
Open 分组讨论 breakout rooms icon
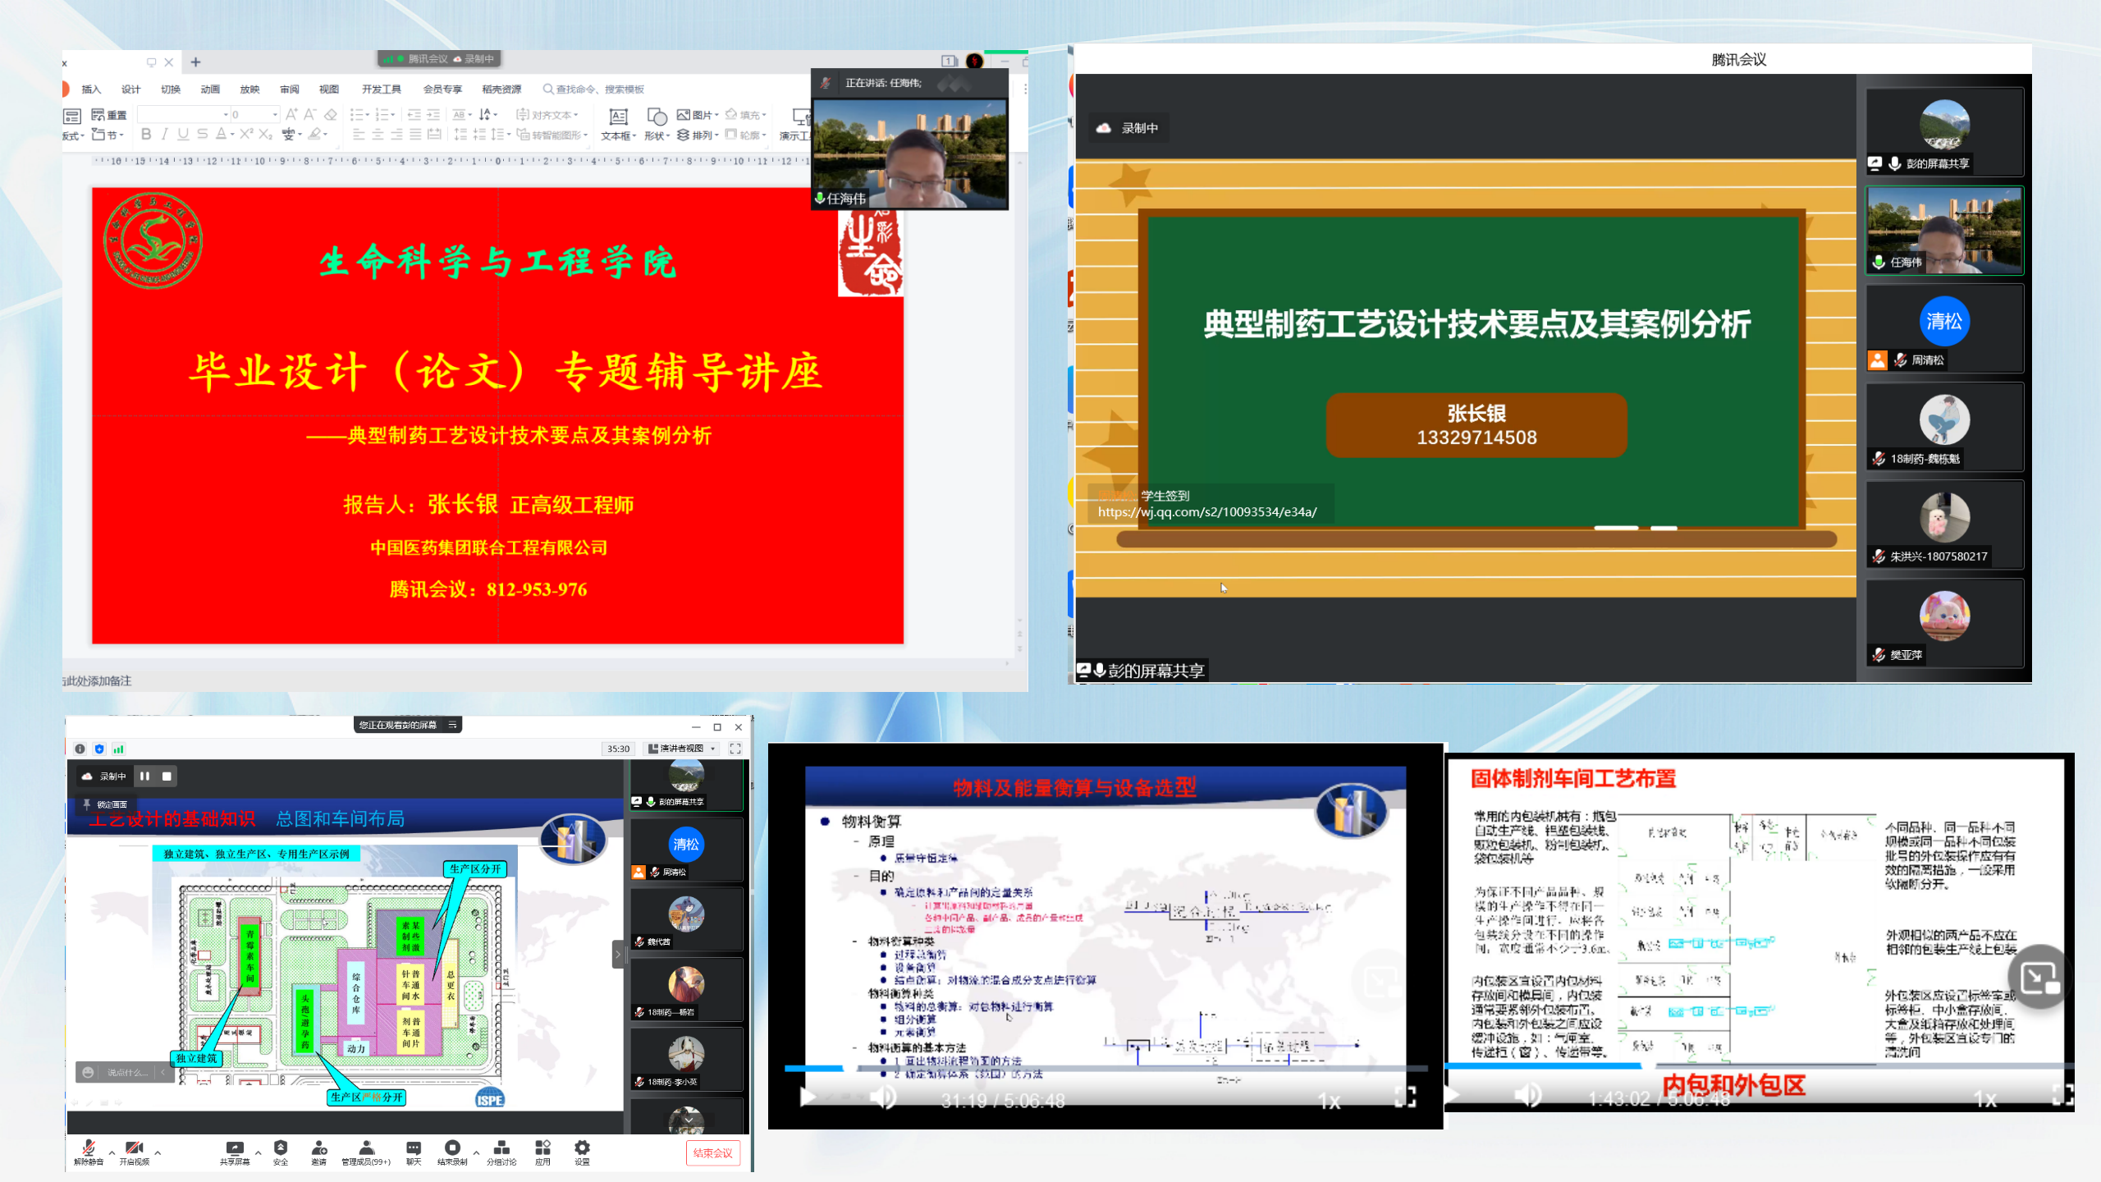pyautogui.click(x=501, y=1148)
